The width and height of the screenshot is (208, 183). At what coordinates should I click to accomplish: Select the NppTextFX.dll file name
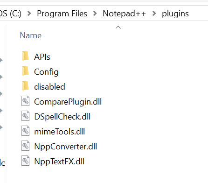59,162
